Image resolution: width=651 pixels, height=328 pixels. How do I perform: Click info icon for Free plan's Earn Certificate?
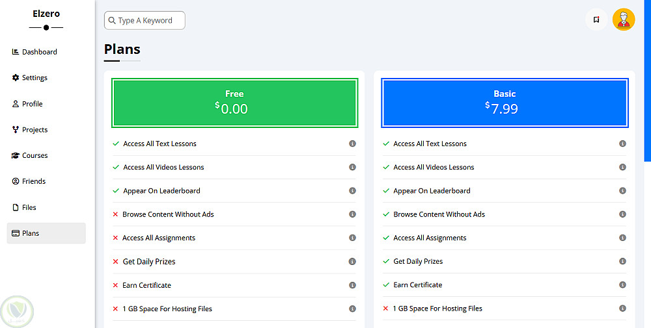(352, 285)
